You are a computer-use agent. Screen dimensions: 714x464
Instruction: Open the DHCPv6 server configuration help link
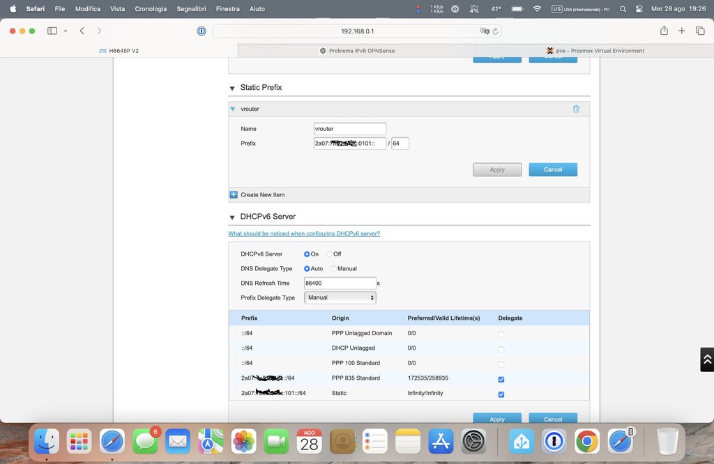click(304, 233)
